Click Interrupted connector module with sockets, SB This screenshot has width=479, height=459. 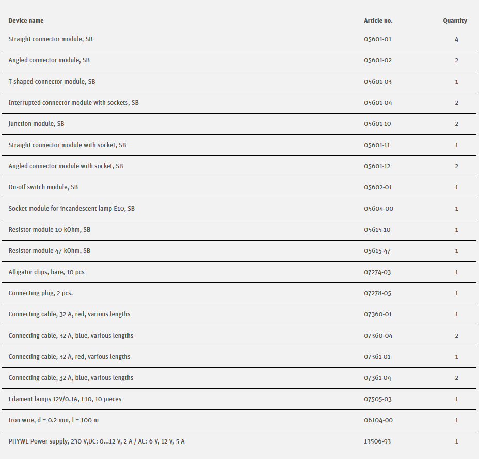73,103
